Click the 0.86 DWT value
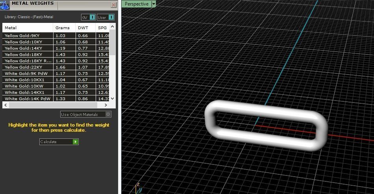The width and height of the screenshot is (374, 194). 83,99
